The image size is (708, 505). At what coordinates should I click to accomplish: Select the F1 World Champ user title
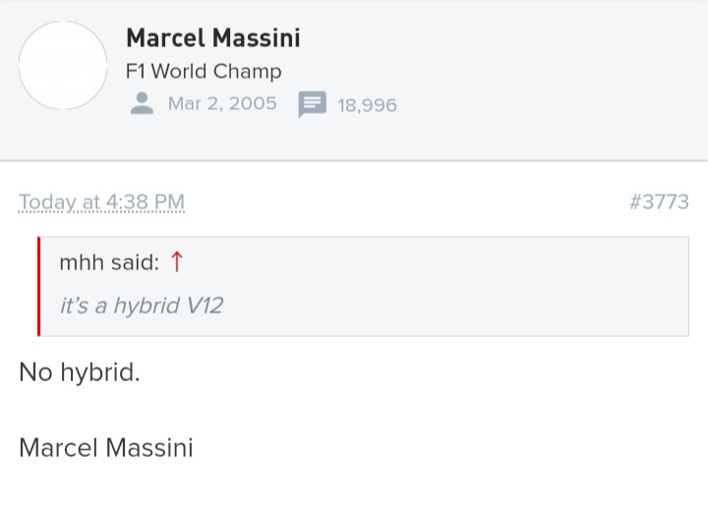coord(204,72)
